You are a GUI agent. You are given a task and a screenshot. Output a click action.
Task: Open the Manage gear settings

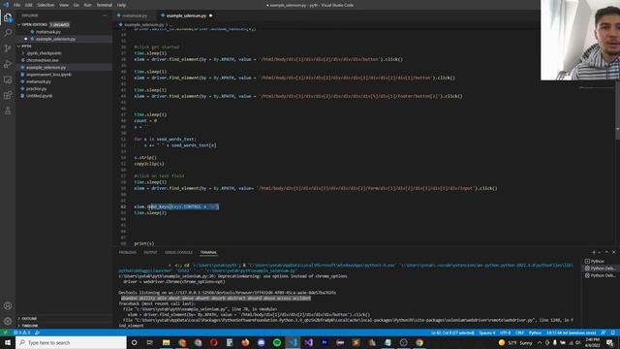pyautogui.click(x=8, y=321)
